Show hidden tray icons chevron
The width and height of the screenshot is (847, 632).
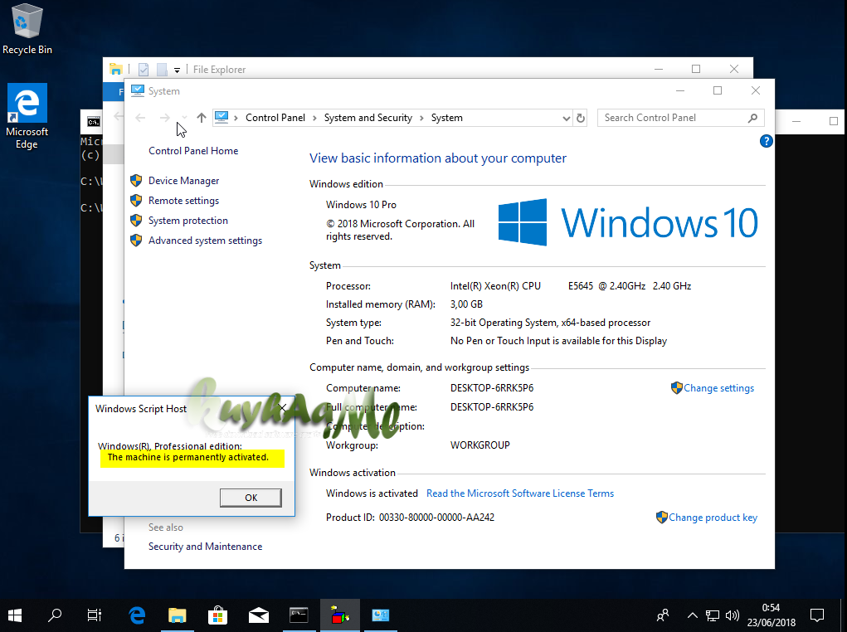coord(693,615)
